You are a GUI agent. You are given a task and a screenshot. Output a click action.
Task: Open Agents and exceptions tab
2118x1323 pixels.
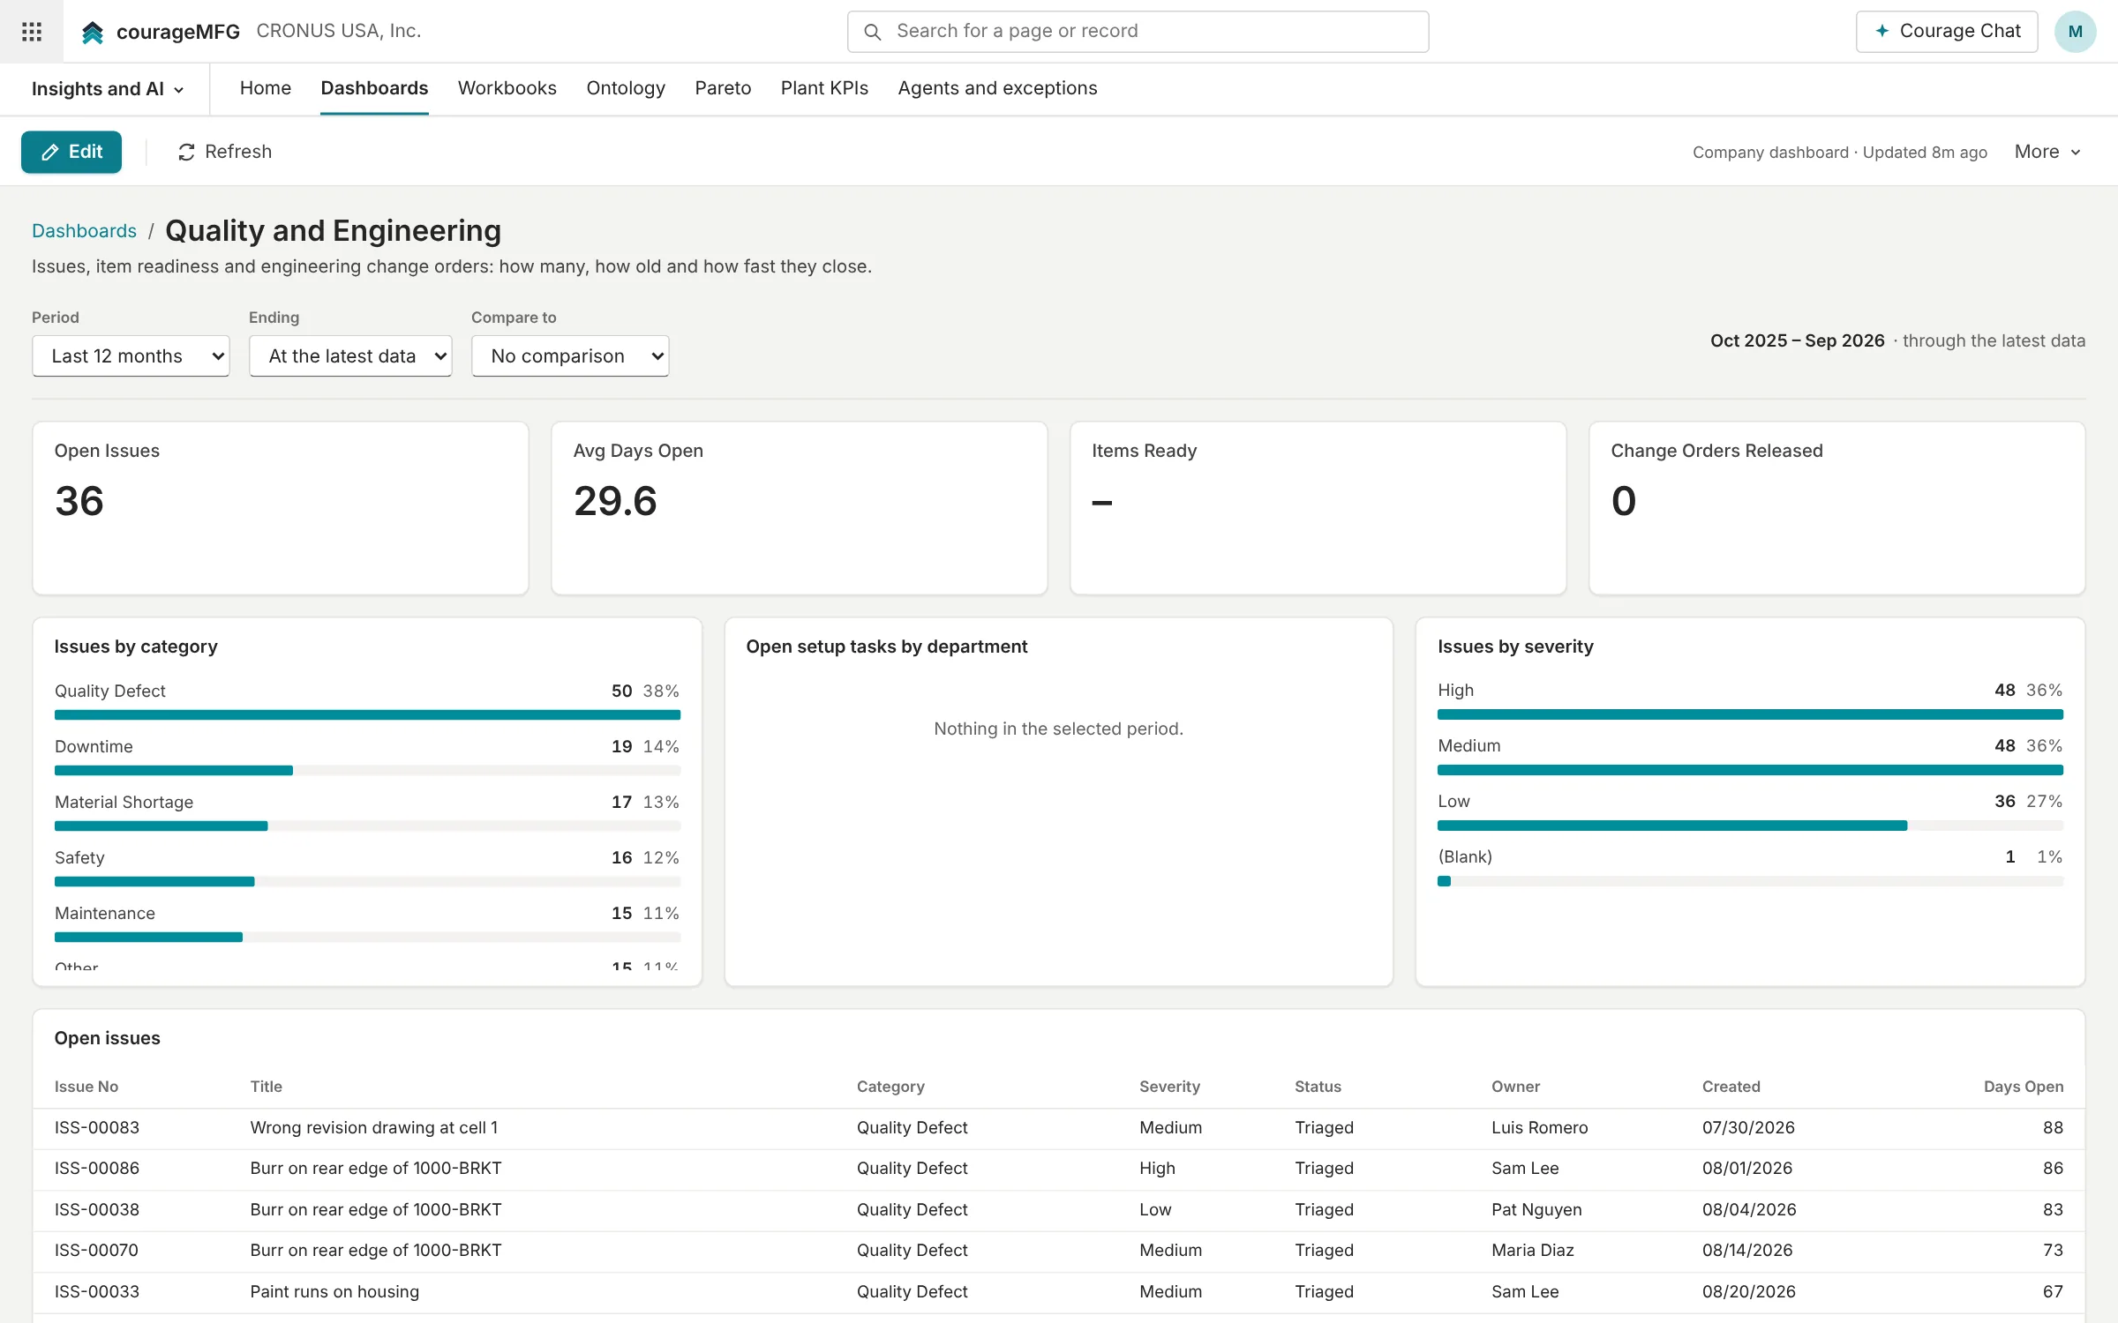pyautogui.click(x=997, y=88)
